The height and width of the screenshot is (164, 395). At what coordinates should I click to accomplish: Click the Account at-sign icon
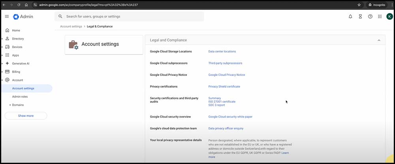pyautogui.click(x=7, y=80)
